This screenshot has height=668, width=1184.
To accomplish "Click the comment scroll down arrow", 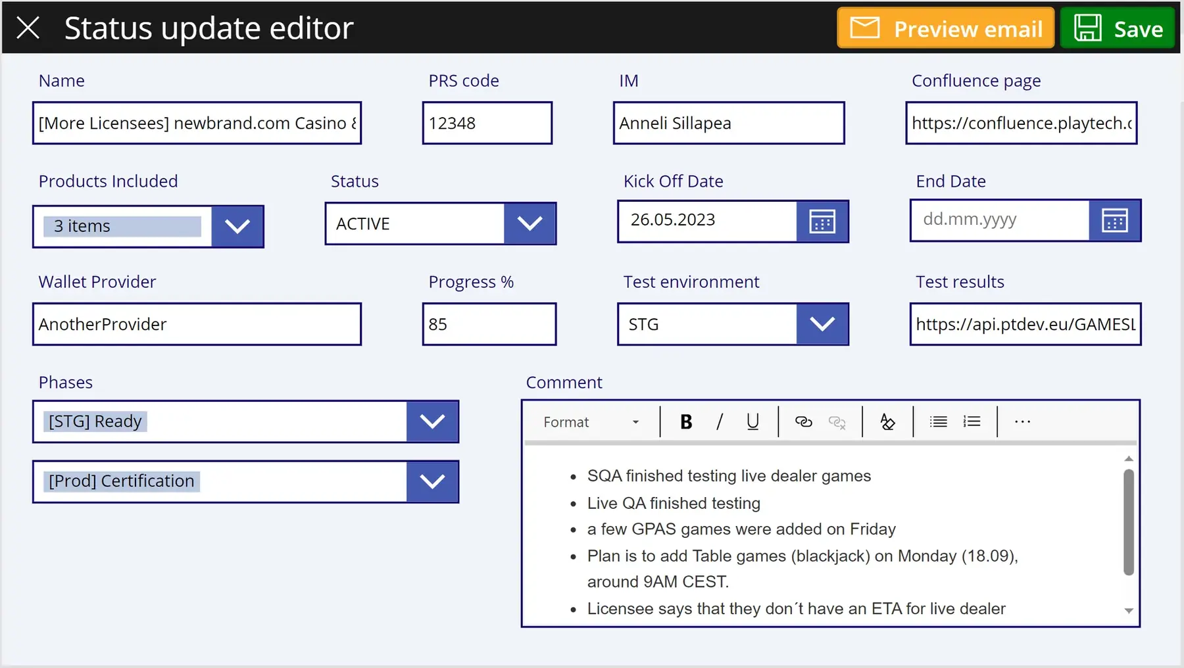I will click(1129, 611).
